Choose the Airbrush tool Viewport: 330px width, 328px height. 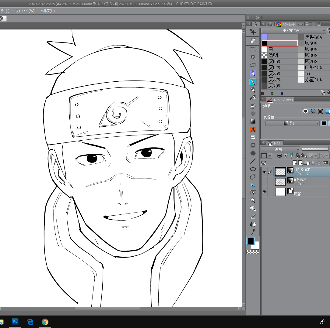(253, 106)
